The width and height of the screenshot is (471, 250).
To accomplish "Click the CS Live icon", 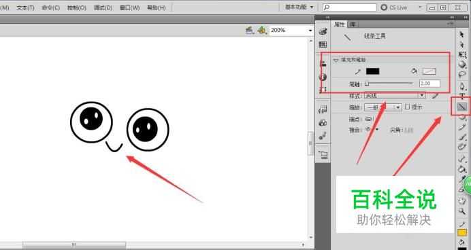I will point(384,7).
